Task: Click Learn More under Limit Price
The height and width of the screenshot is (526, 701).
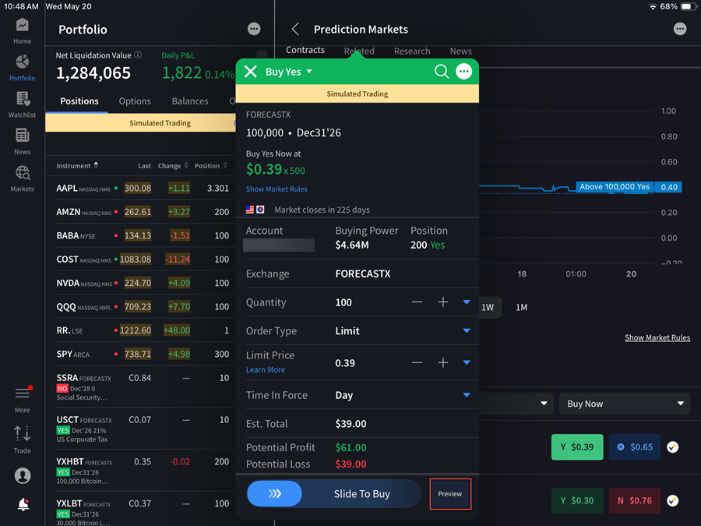Action: 266,370
